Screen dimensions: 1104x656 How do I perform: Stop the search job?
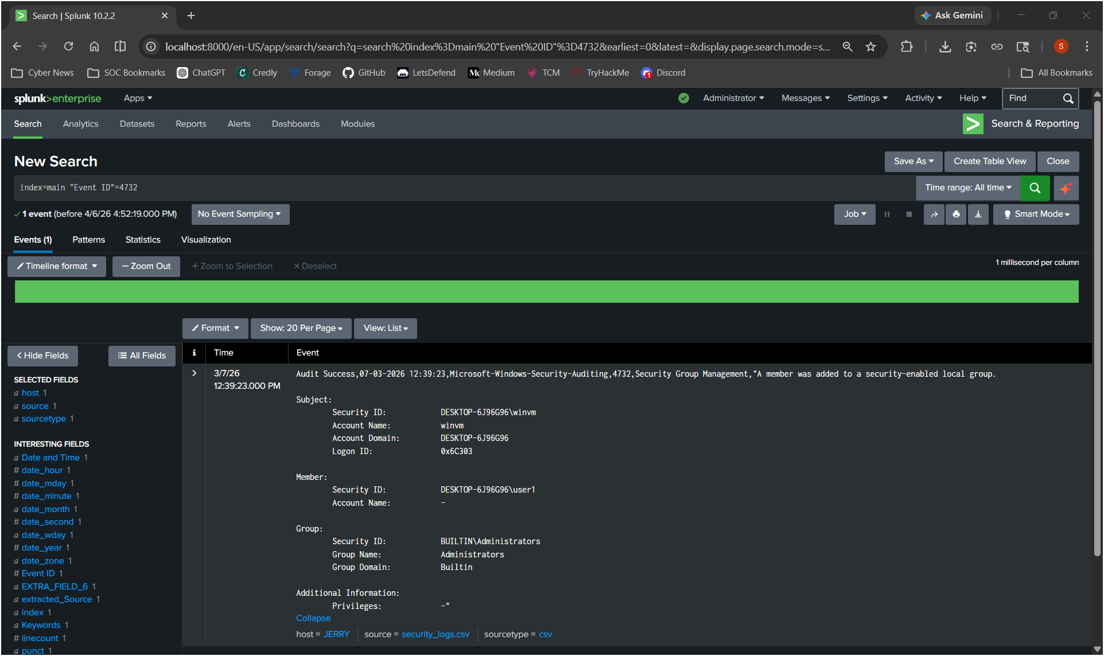point(908,214)
